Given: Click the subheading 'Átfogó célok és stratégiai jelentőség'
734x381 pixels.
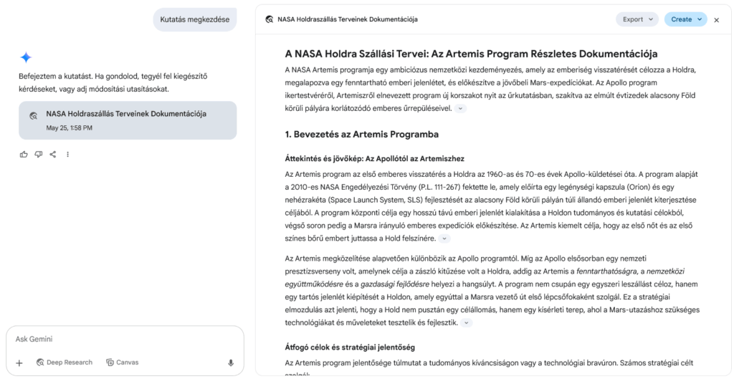Looking at the screenshot, I should (350, 347).
